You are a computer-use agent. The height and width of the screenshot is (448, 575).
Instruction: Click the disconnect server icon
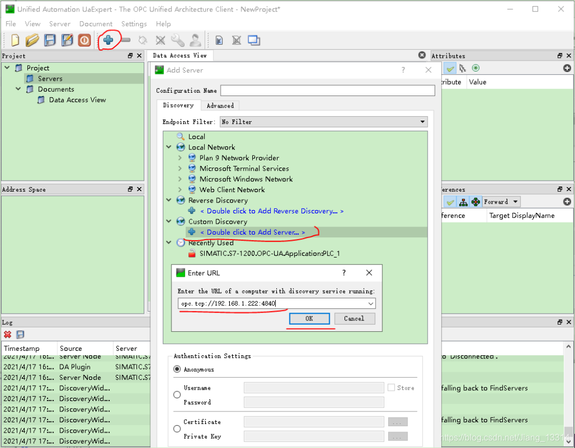pos(160,40)
